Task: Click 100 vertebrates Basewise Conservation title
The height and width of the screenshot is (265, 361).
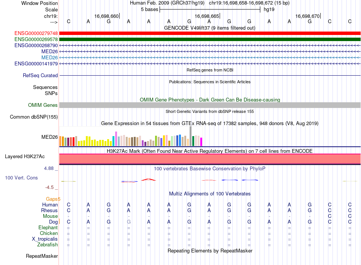Action: pos(210,169)
